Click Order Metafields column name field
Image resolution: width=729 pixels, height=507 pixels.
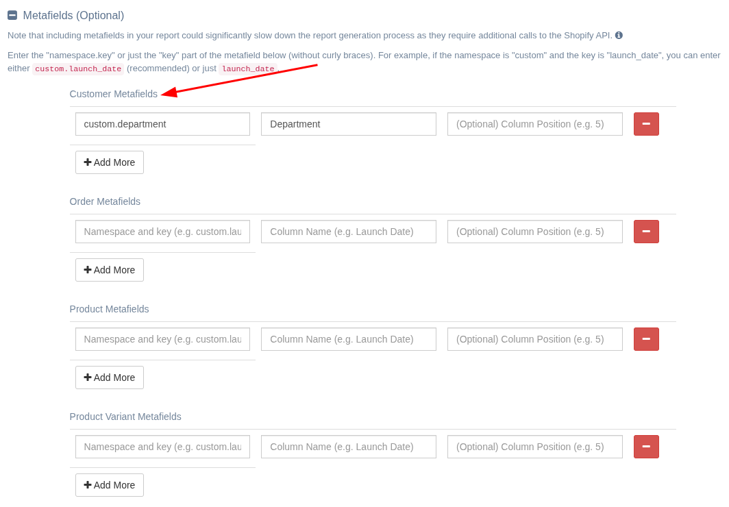point(348,232)
